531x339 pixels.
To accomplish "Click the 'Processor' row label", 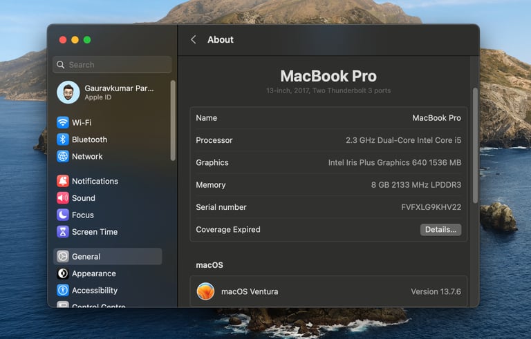I will [x=214, y=140].
